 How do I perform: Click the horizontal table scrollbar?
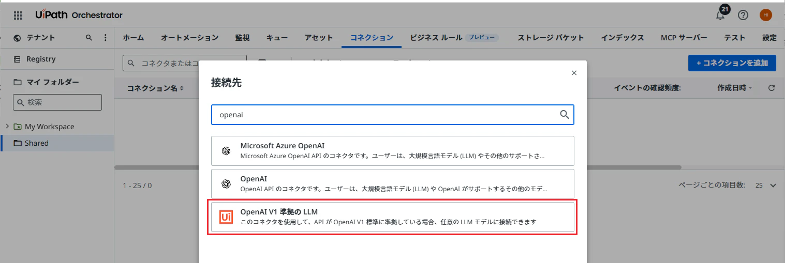tap(397, 167)
